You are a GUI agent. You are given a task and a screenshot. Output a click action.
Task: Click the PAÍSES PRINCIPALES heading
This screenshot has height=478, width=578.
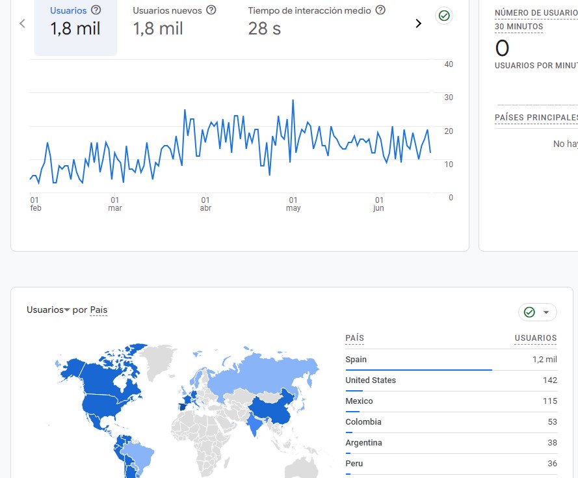tap(536, 118)
